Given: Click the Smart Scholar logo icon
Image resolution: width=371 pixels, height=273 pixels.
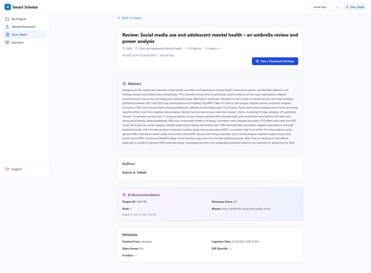Looking at the screenshot, I should pos(8,7).
